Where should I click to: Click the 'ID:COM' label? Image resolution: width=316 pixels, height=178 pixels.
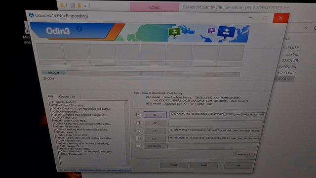click(48, 79)
